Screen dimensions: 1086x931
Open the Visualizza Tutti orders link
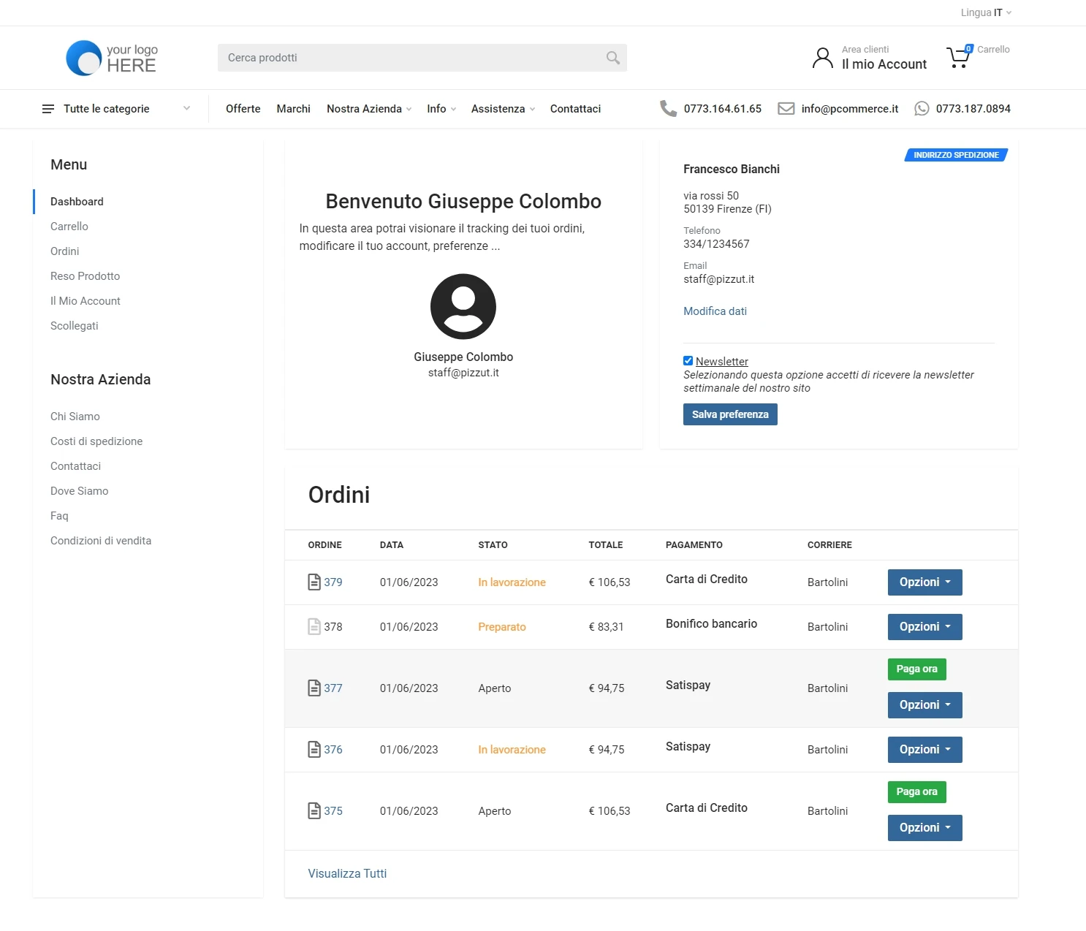347,874
